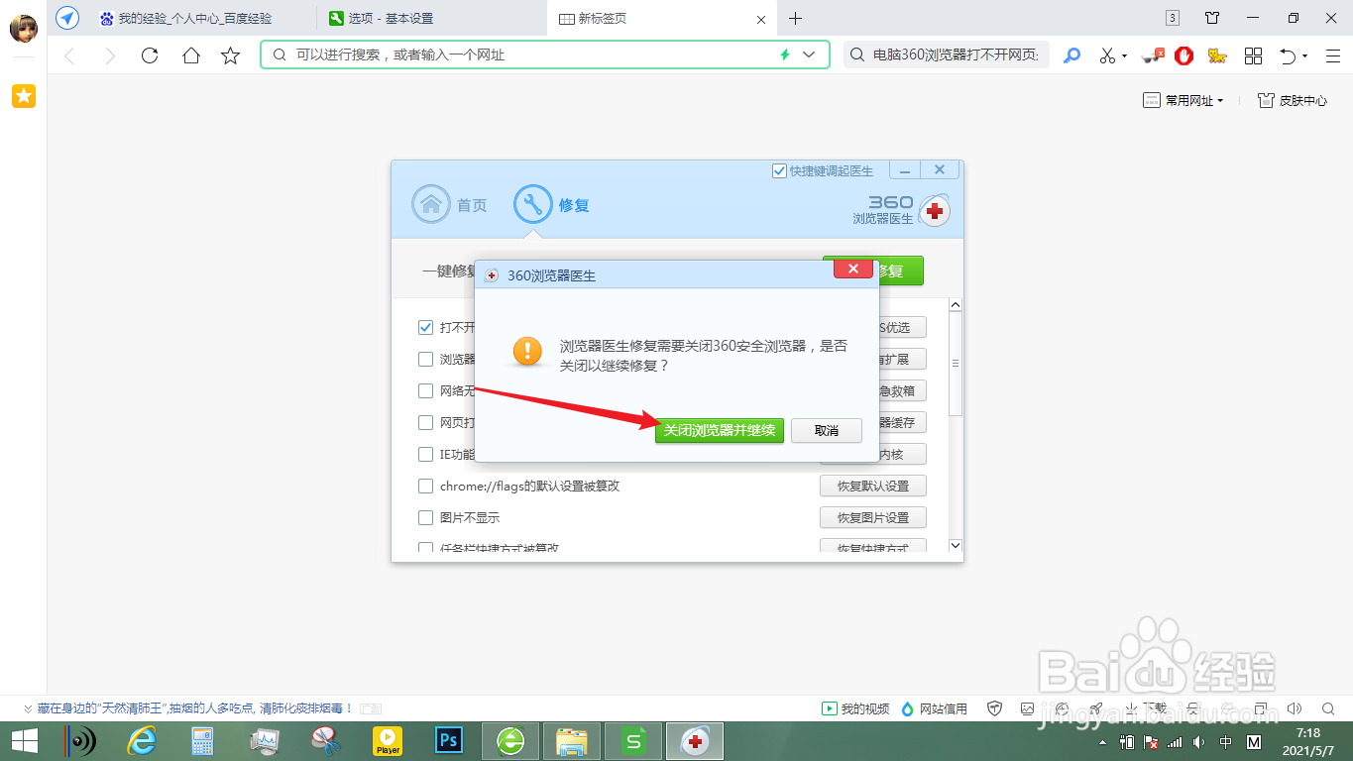Expand the undo closed-tab dropdown arrow

pos(1304,56)
